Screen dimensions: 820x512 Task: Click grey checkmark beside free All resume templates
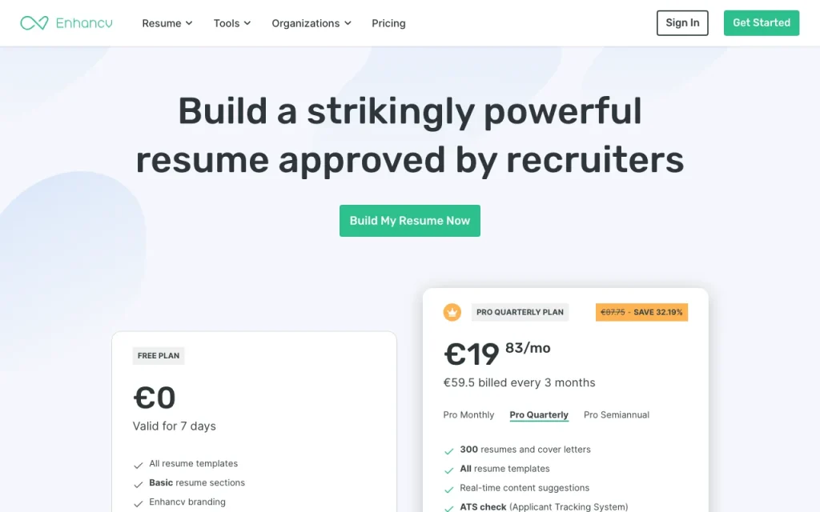coord(138,465)
